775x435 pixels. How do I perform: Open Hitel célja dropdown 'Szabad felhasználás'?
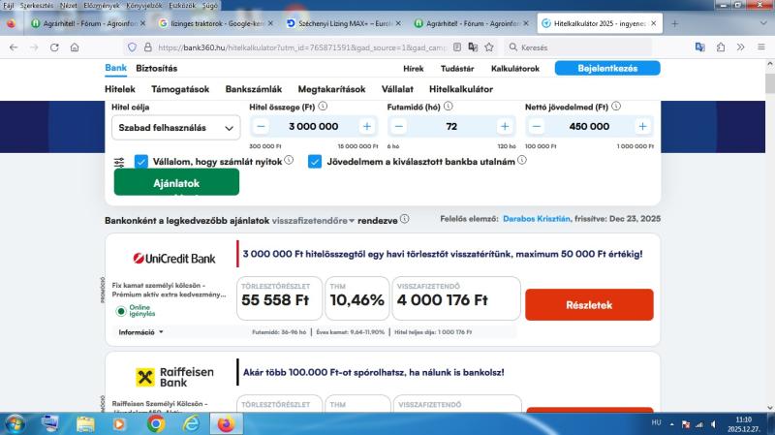coord(175,127)
